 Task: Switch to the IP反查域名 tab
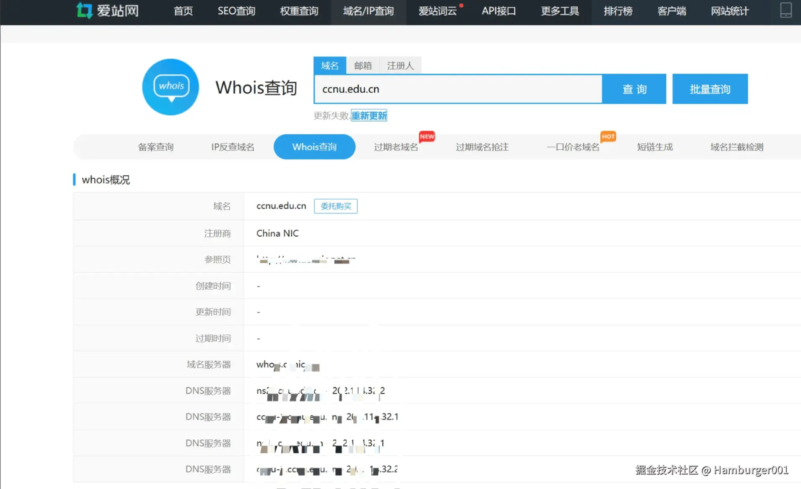(233, 147)
